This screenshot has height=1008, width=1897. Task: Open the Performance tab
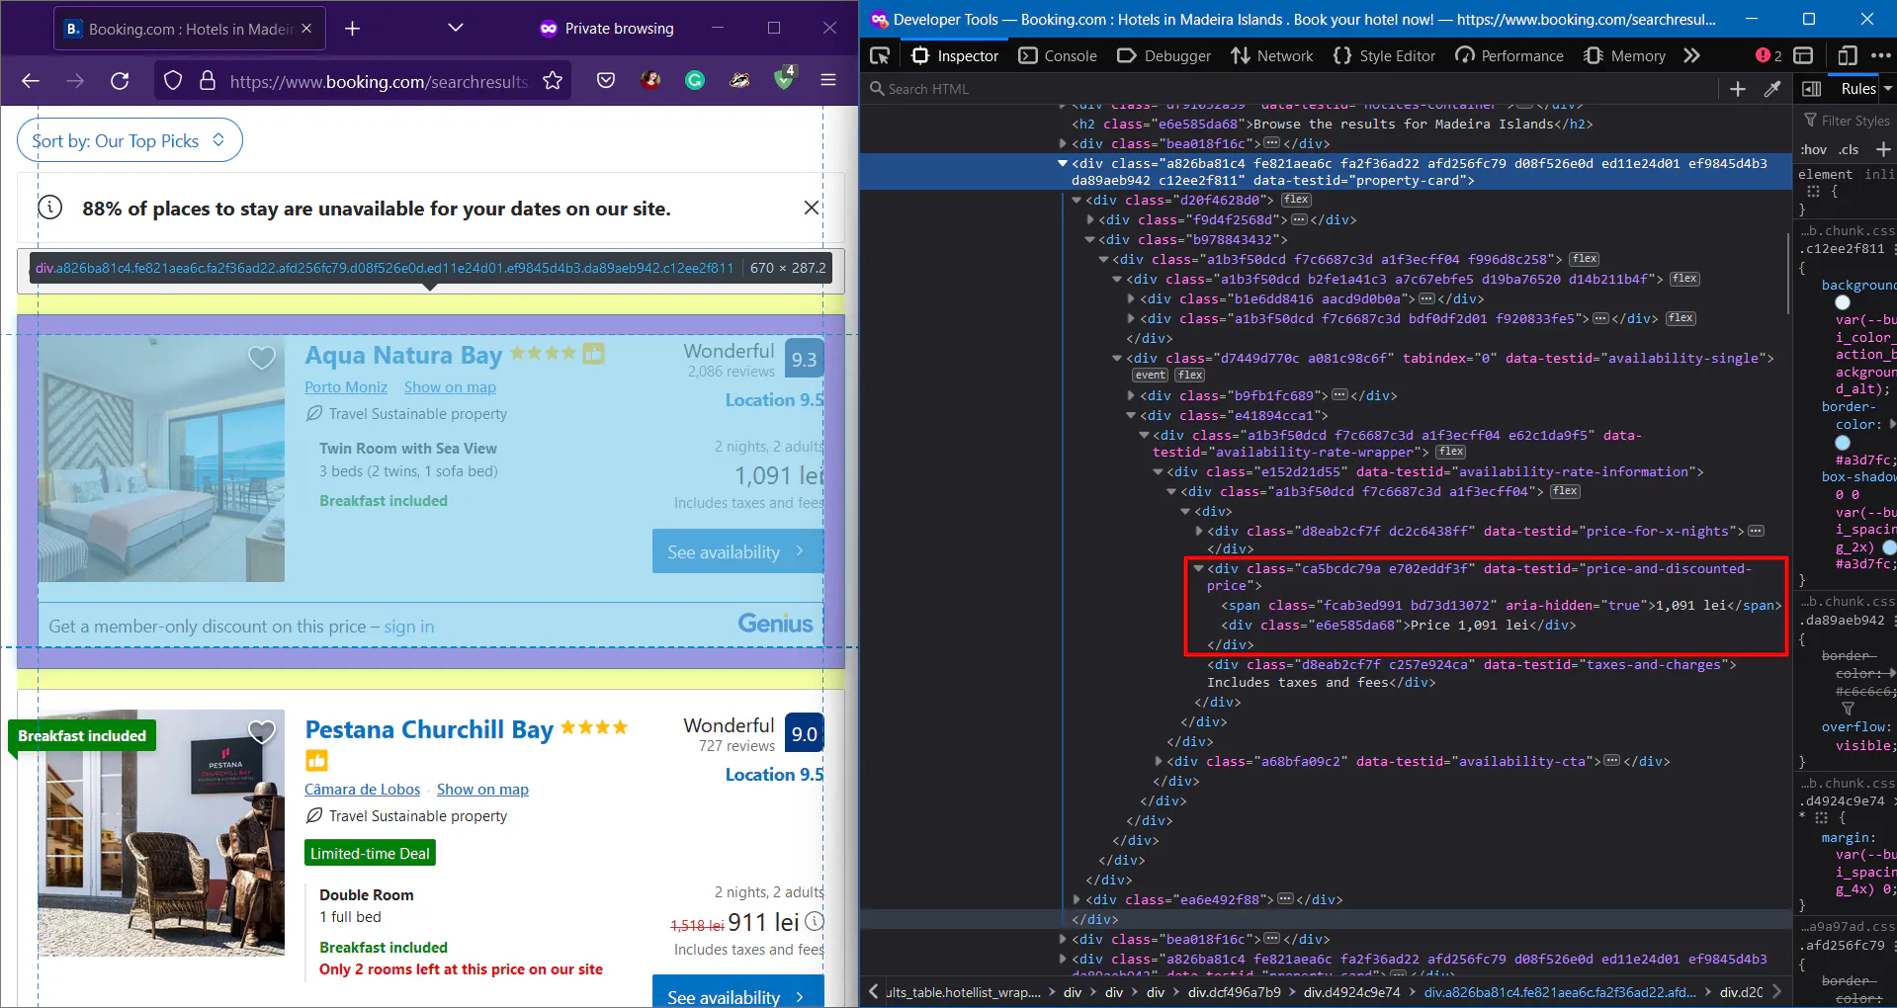[1509, 55]
